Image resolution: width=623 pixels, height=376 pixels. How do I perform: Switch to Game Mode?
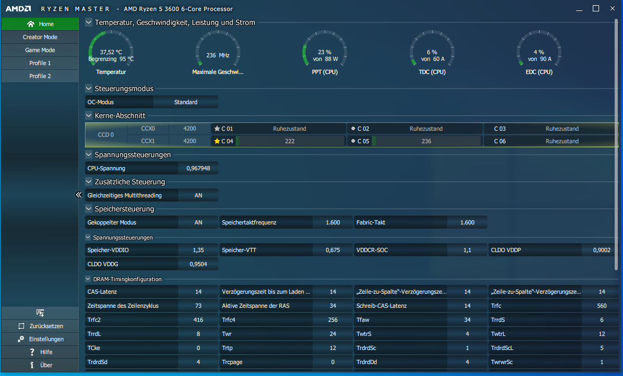[x=40, y=50]
